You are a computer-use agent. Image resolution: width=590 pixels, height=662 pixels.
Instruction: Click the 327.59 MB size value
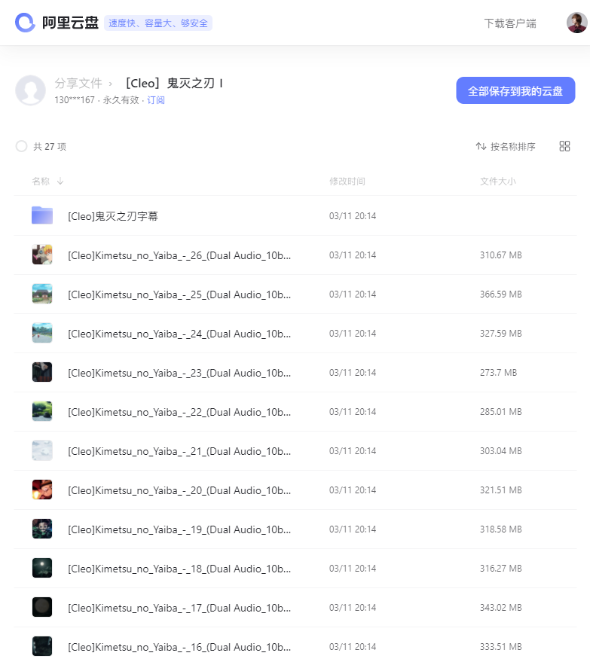[501, 334]
